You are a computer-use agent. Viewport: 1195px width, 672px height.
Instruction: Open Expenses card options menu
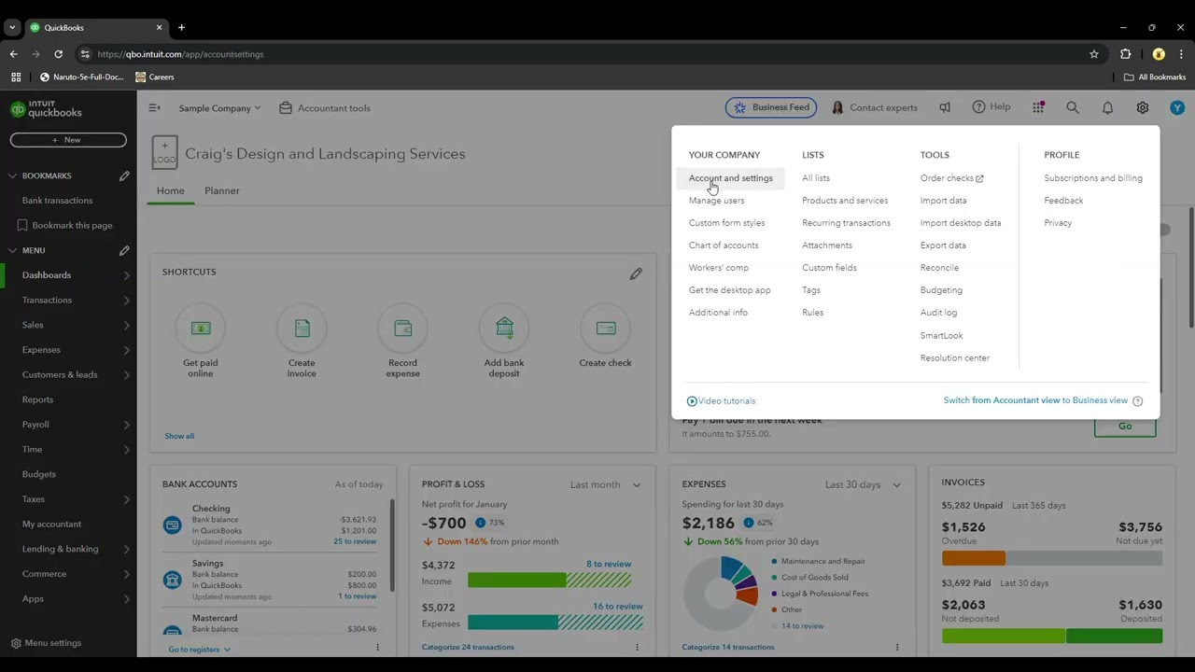(x=897, y=647)
